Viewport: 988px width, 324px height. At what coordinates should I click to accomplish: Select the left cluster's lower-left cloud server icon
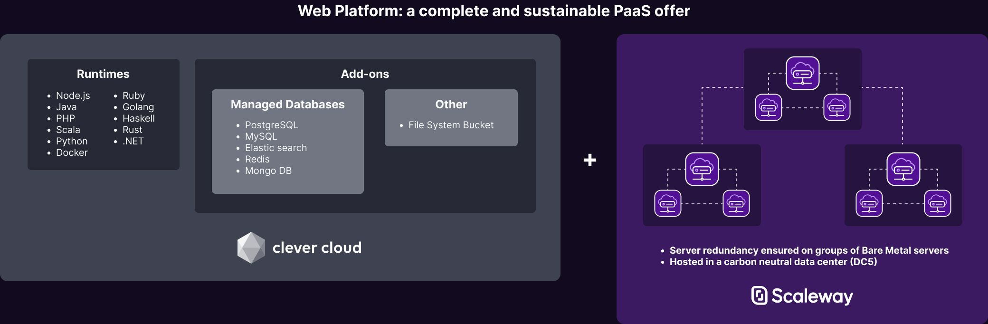(x=668, y=203)
